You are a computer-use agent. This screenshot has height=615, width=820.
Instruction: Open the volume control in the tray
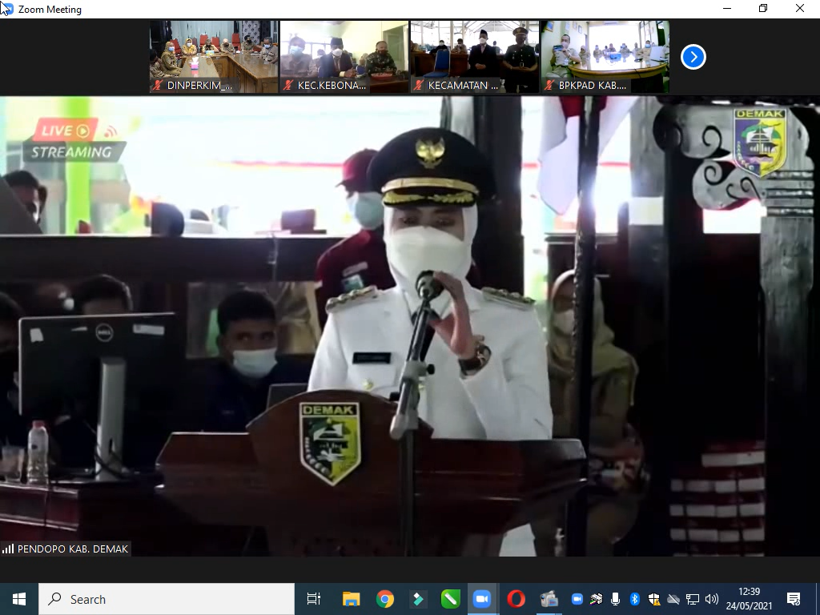(x=711, y=599)
